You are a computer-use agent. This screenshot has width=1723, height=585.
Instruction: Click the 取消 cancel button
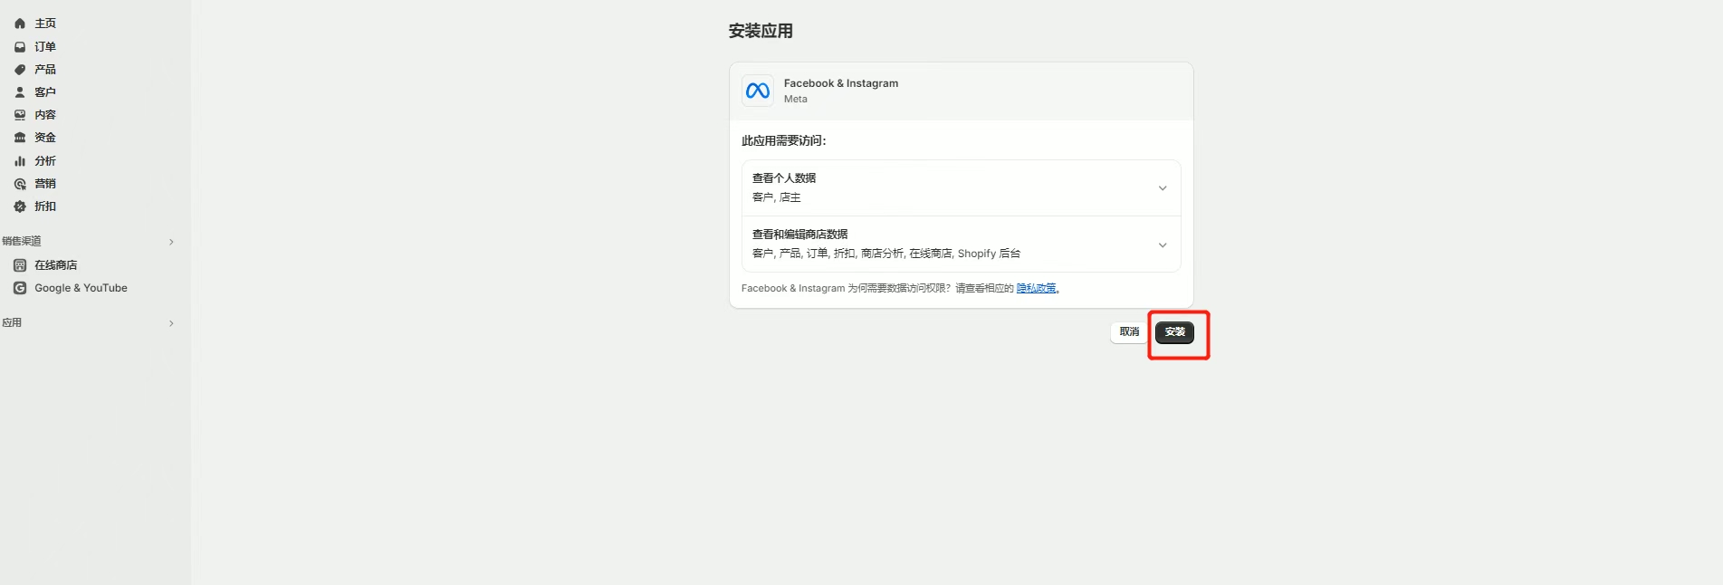click(x=1129, y=332)
